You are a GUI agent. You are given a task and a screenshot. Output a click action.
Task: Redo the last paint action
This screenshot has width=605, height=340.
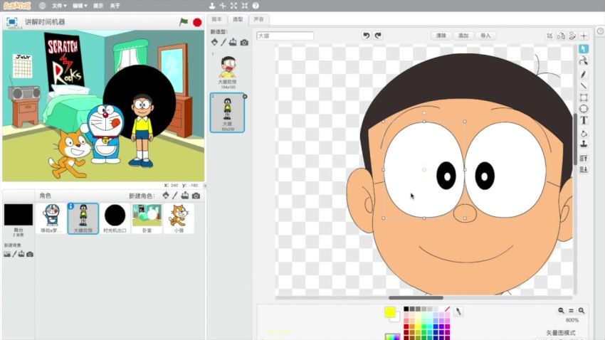tap(378, 36)
